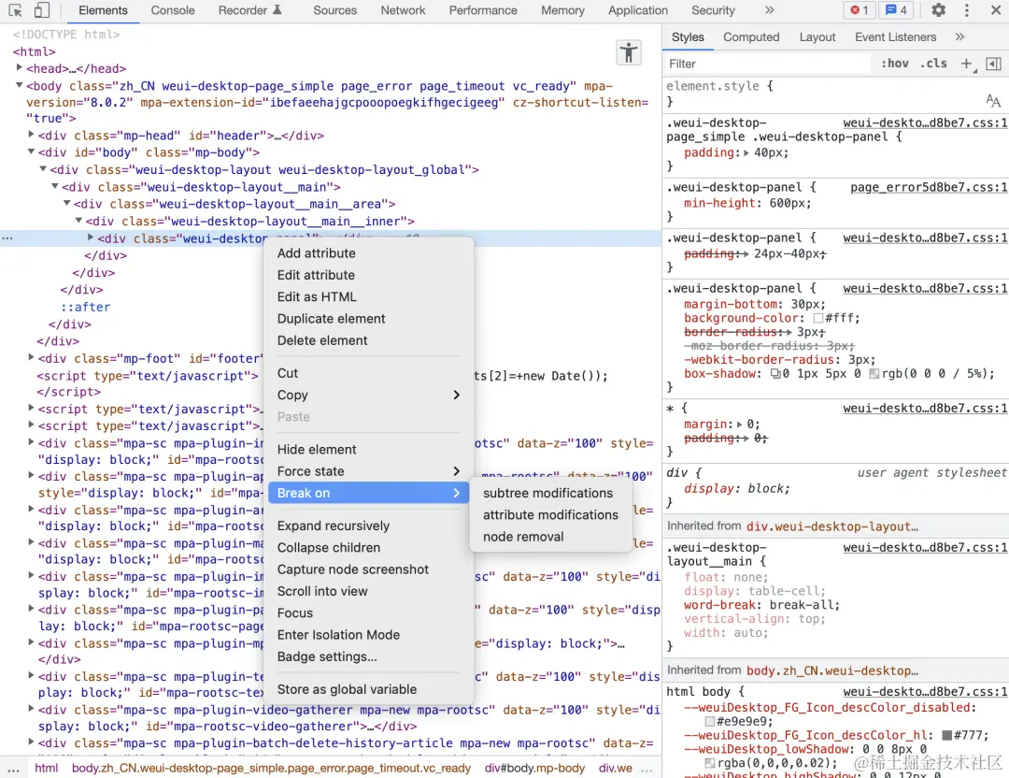
Task: Open the Event Listeners pane tab
Action: pyautogui.click(x=895, y=36)
